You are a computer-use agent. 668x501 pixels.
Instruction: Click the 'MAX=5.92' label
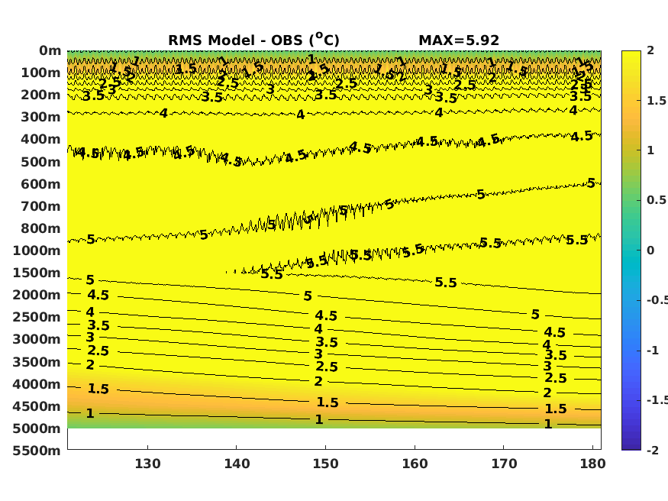pyautogui.click(x=459, y=40)
